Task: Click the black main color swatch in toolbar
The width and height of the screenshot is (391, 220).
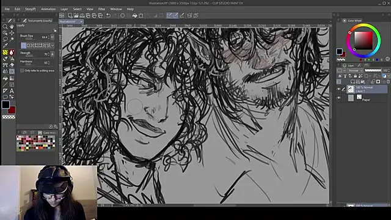Action: coord(5,105)
